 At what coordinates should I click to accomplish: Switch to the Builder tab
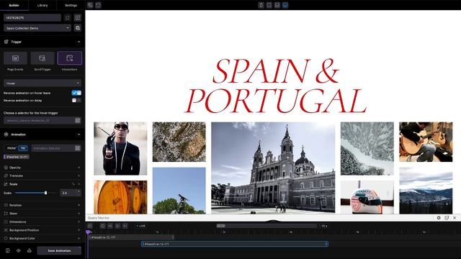click(x=14, y=5)
